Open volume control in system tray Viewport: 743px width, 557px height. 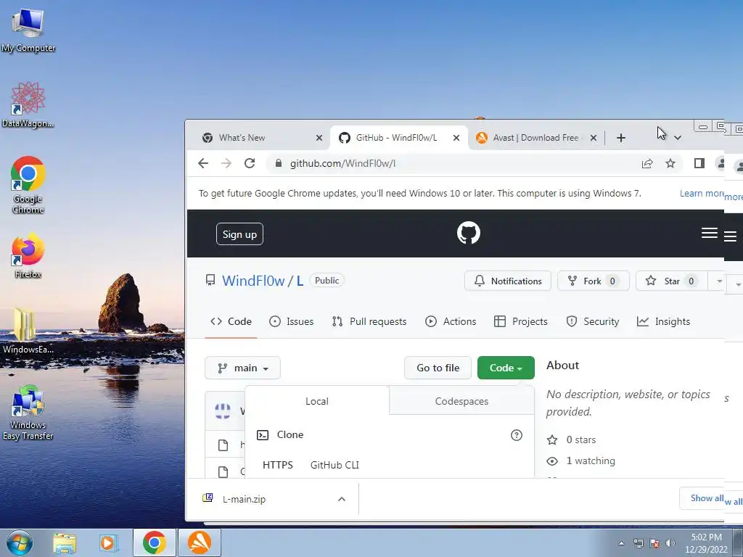click(x=670, y=543)
